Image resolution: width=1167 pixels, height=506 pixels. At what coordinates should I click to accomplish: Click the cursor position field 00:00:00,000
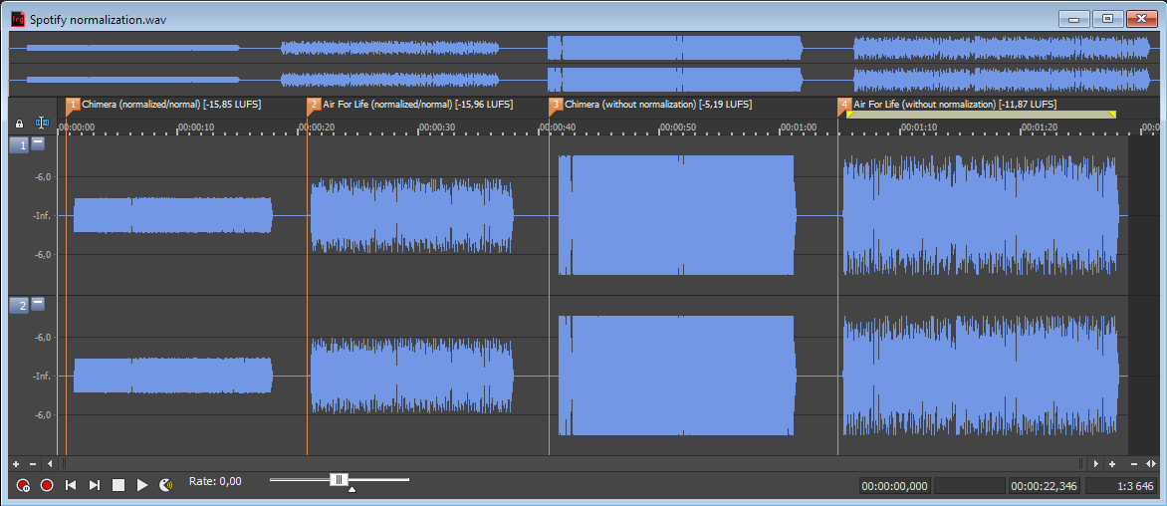point(894,486)
